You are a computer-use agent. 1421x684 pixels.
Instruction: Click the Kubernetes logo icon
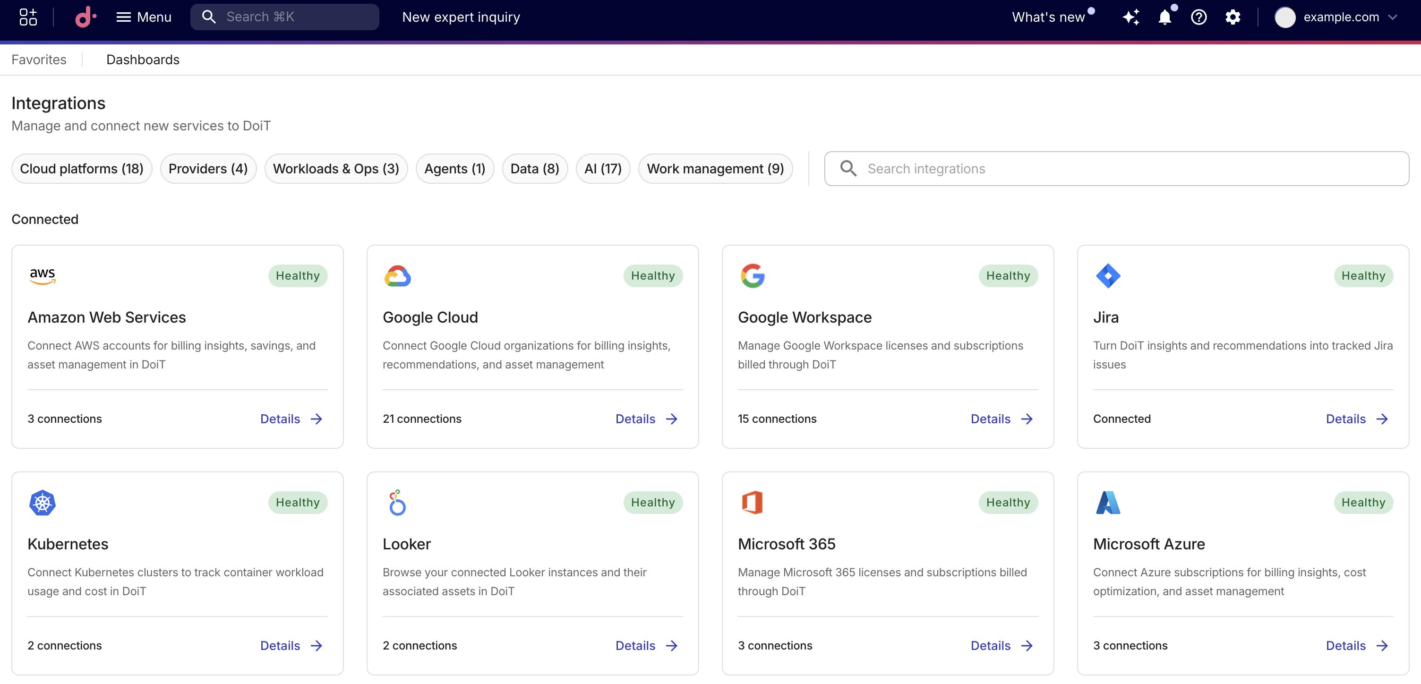coord(43,503)
